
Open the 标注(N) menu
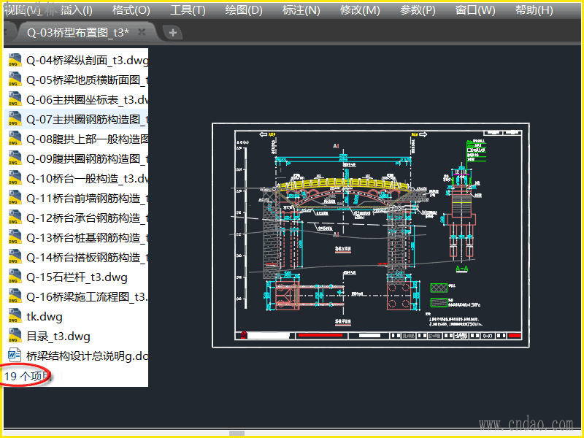[301, 10]
